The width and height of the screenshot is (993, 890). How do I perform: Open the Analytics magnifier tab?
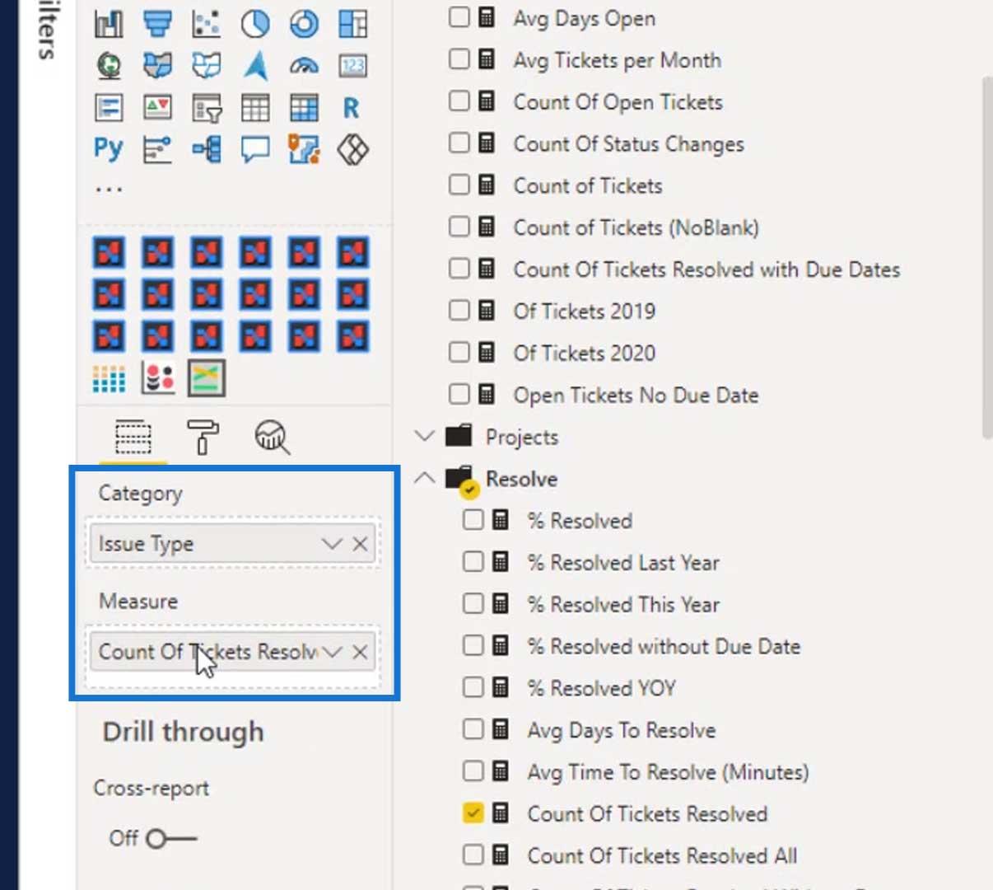272,437
